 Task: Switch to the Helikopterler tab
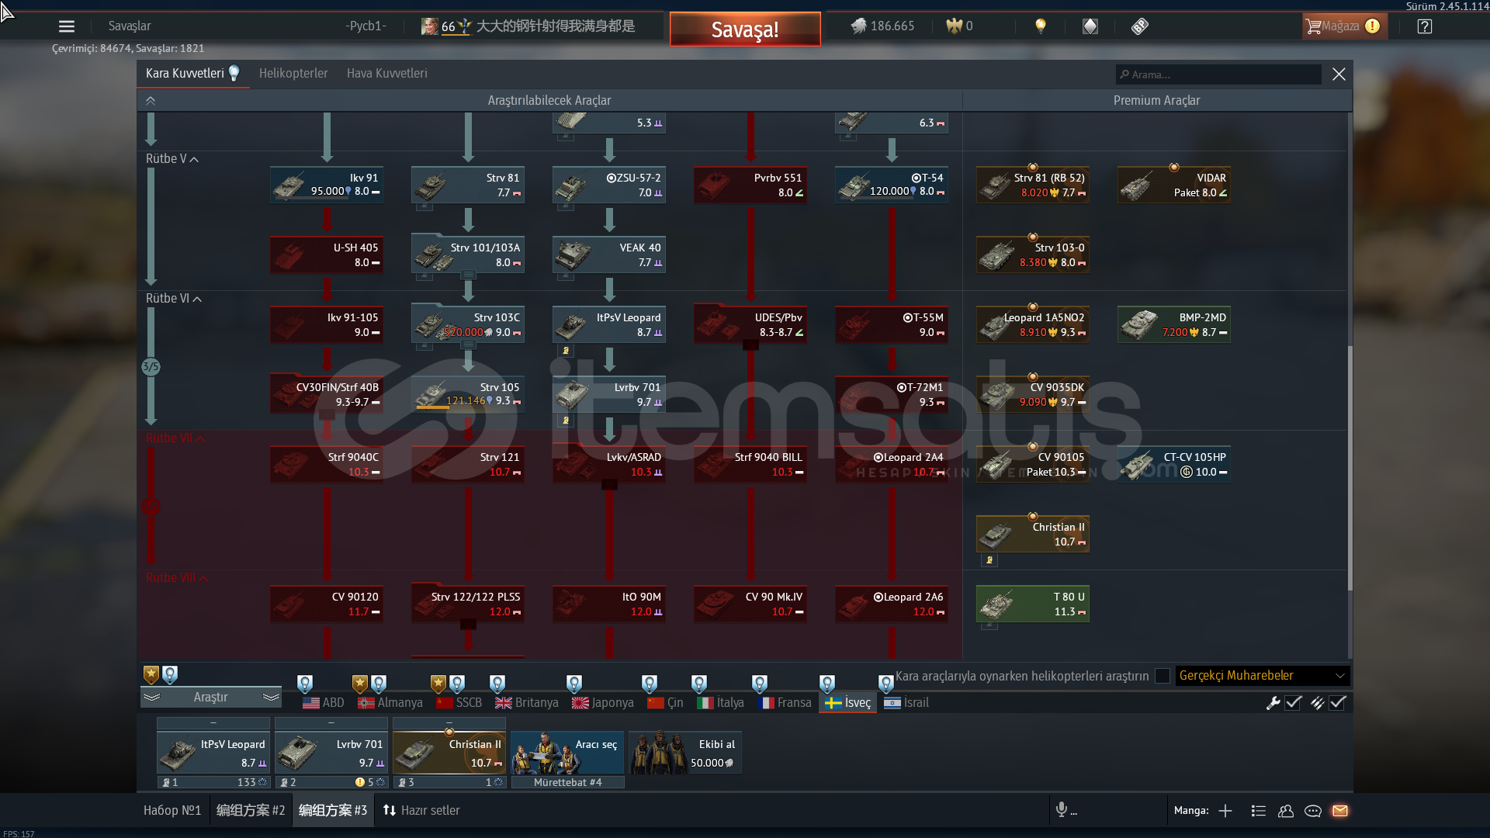pyautogui.click(x=293, y=73)
